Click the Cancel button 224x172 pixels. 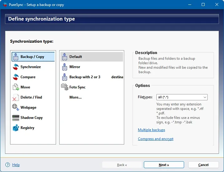pos(203,165)
